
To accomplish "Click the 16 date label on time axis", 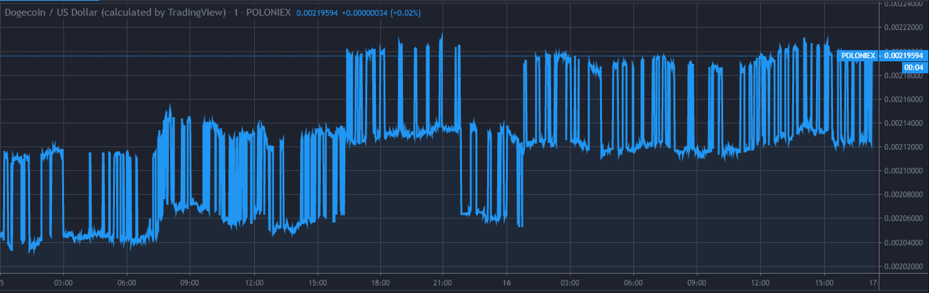I will [x=507, y=282].
